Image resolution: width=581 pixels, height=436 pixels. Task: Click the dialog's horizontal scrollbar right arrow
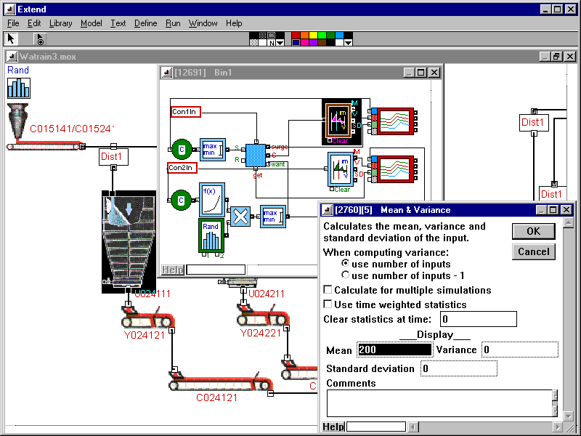point(558,427)
